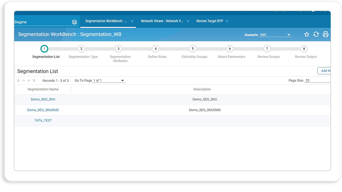The height and width of the screenshot is (192, 342).
Task: Open the Go To Page dropdown
Action: point(109,81)
